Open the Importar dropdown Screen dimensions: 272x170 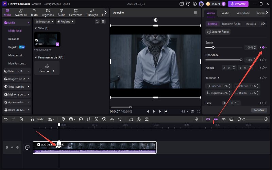[x=44, y=21]
